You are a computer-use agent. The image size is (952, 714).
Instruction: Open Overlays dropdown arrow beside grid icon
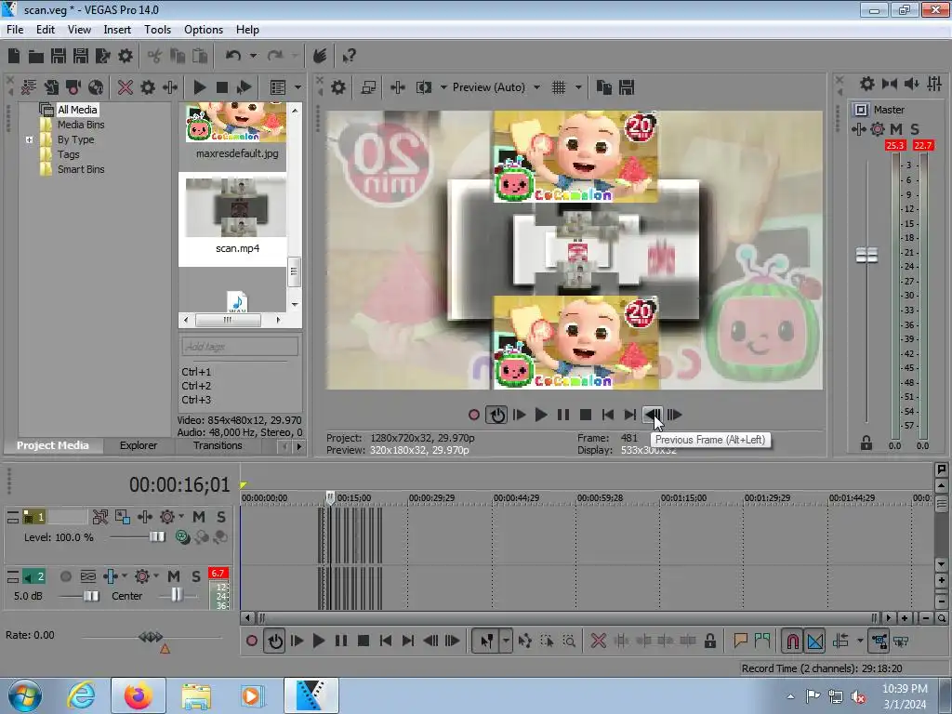coord(578,87)
